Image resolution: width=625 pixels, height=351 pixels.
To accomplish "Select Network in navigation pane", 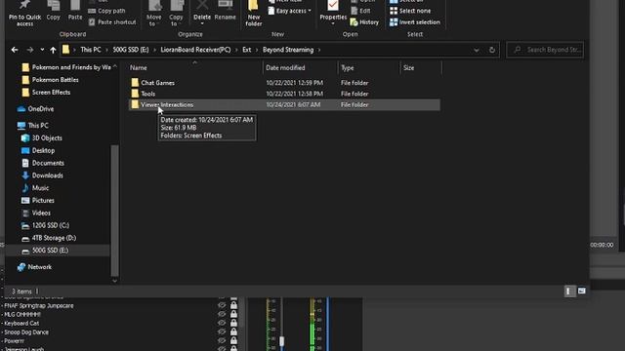I will [35, 267].
